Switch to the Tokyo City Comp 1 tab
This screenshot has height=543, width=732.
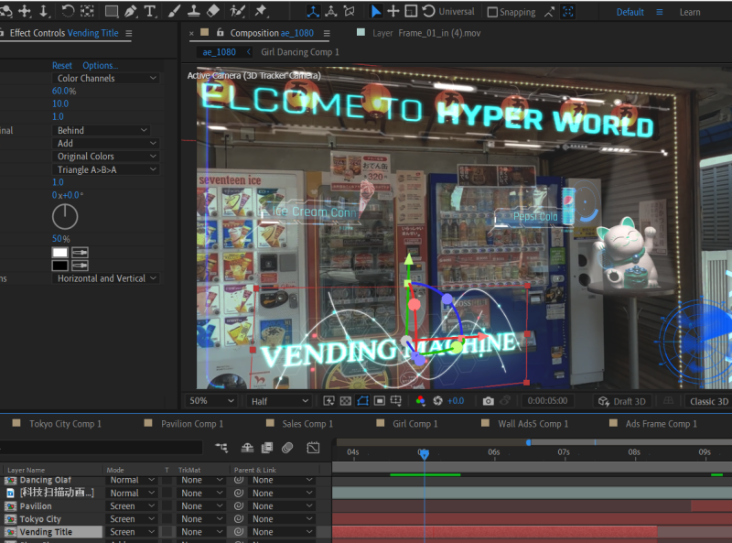click(x=65, y=424)
